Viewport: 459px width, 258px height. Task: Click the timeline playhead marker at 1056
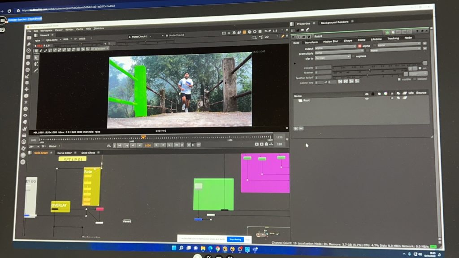143,137
